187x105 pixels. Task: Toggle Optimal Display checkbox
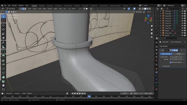170,62
